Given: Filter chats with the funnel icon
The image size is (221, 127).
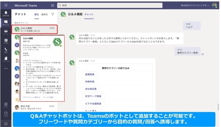Looking at the screenshot, I should click(53, 14).
